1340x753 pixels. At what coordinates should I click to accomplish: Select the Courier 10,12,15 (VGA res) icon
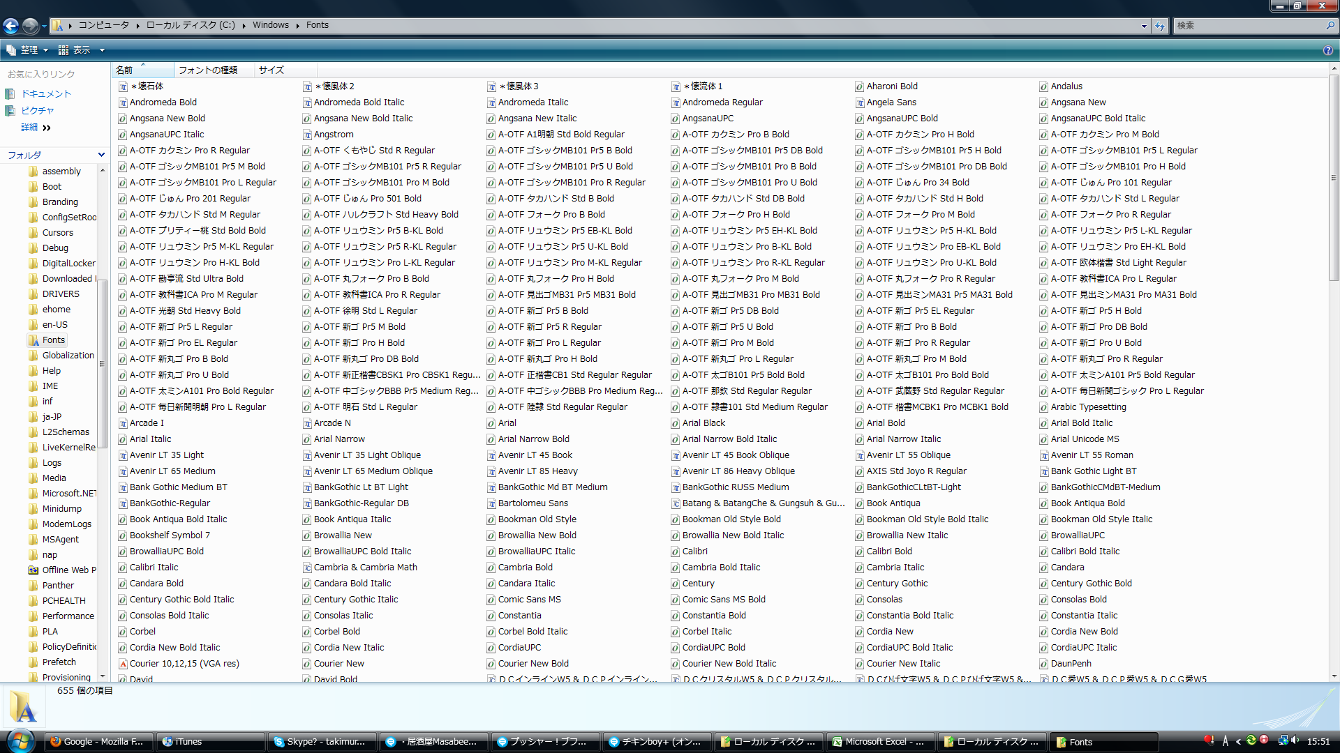(x=123, y=664)
